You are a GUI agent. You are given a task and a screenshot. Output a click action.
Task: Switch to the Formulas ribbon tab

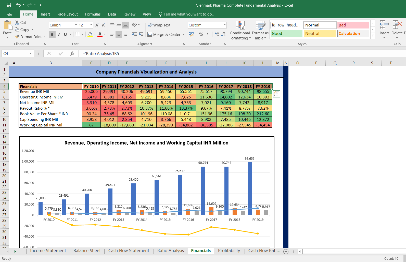click(93, 14)
